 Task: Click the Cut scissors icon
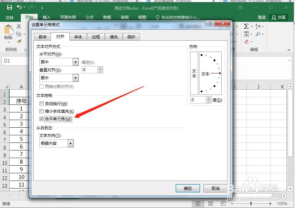pyautogui.click(x=19, y=27)
